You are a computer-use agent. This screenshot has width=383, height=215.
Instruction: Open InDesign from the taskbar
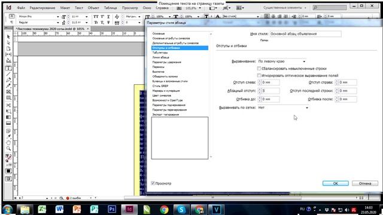tap(129, 210)
